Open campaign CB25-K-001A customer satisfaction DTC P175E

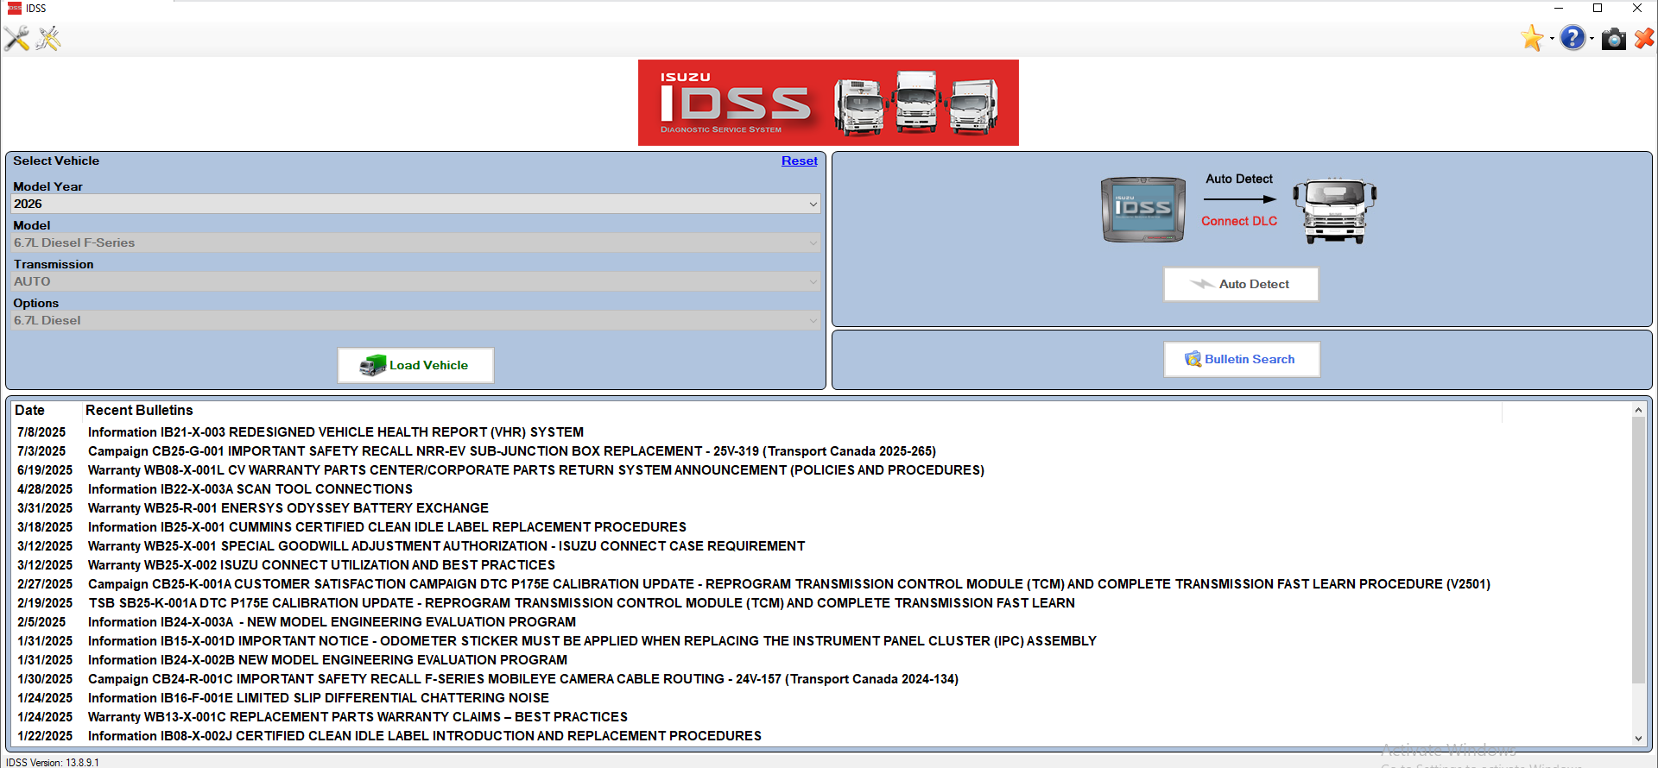pos(789,584)
